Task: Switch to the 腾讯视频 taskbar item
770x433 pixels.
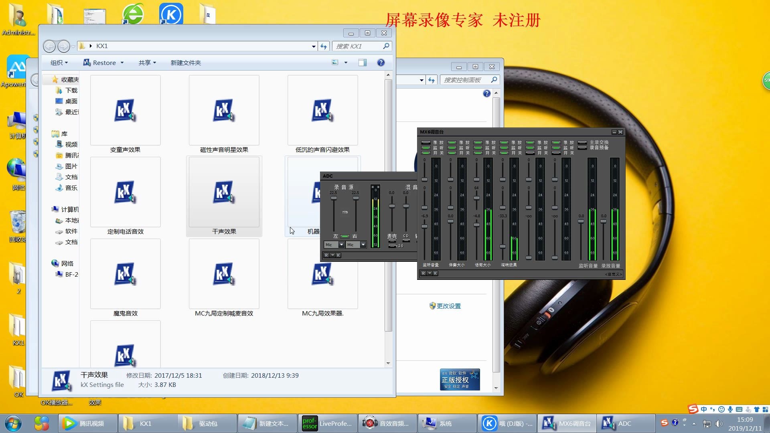Action: click(88, 423)
